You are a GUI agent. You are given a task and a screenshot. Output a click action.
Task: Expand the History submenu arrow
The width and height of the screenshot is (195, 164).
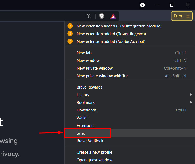click(191, 95)
